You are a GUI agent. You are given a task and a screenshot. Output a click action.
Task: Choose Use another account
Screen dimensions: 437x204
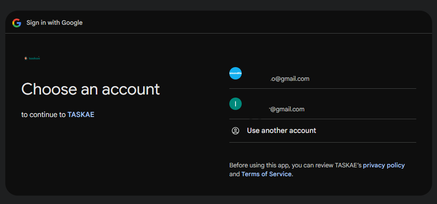323,131
